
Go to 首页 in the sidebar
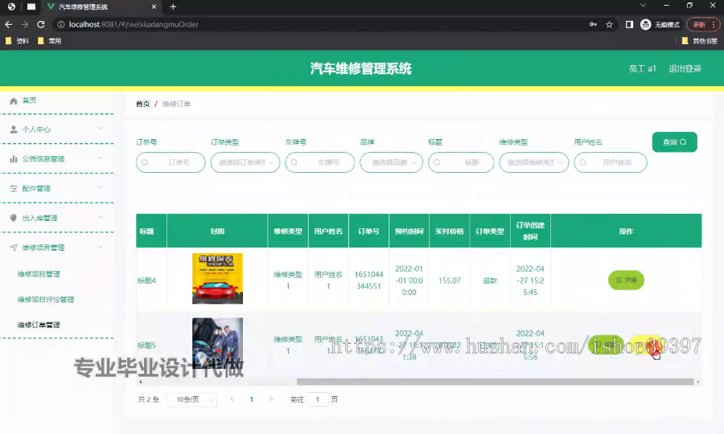[x=29, y=100]
